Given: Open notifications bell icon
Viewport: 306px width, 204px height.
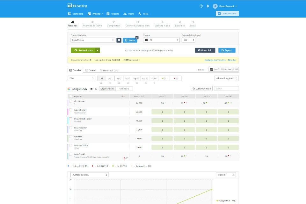Looking at the screenshot, I should point(208,6).
